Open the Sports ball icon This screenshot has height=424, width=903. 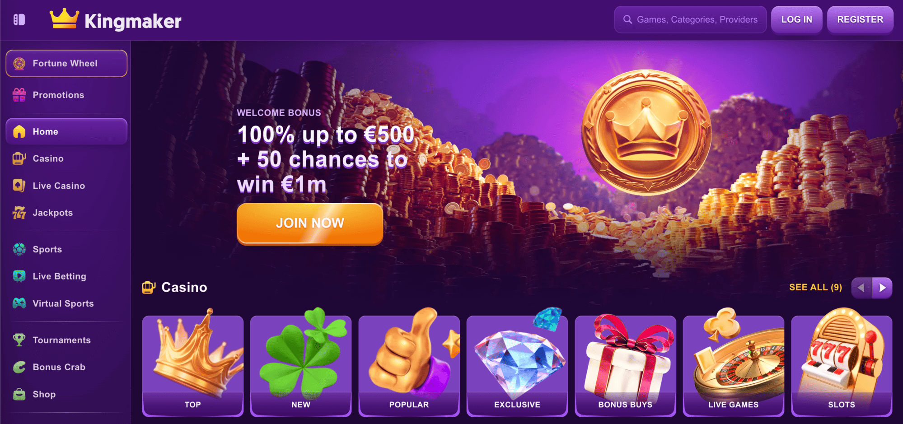coord(19,249)
